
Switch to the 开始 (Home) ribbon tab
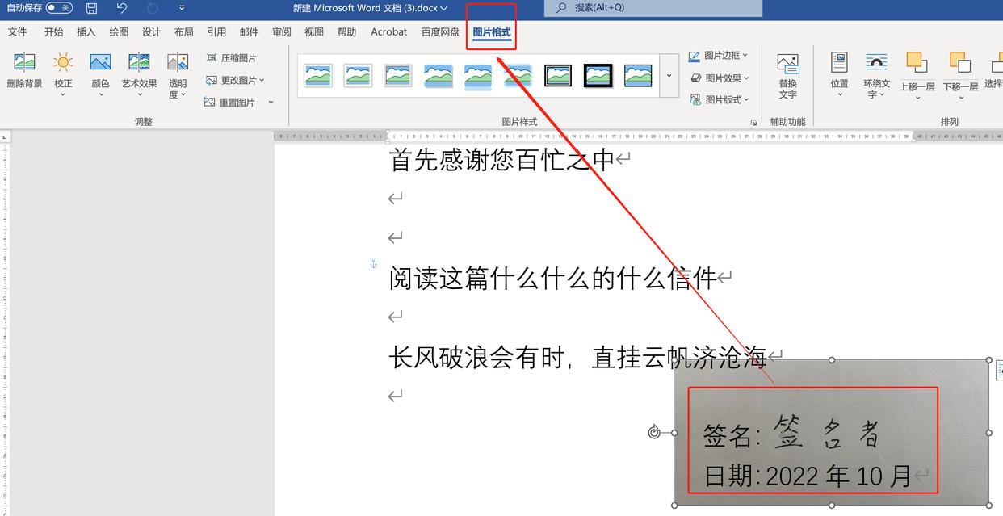coord(52,31)
